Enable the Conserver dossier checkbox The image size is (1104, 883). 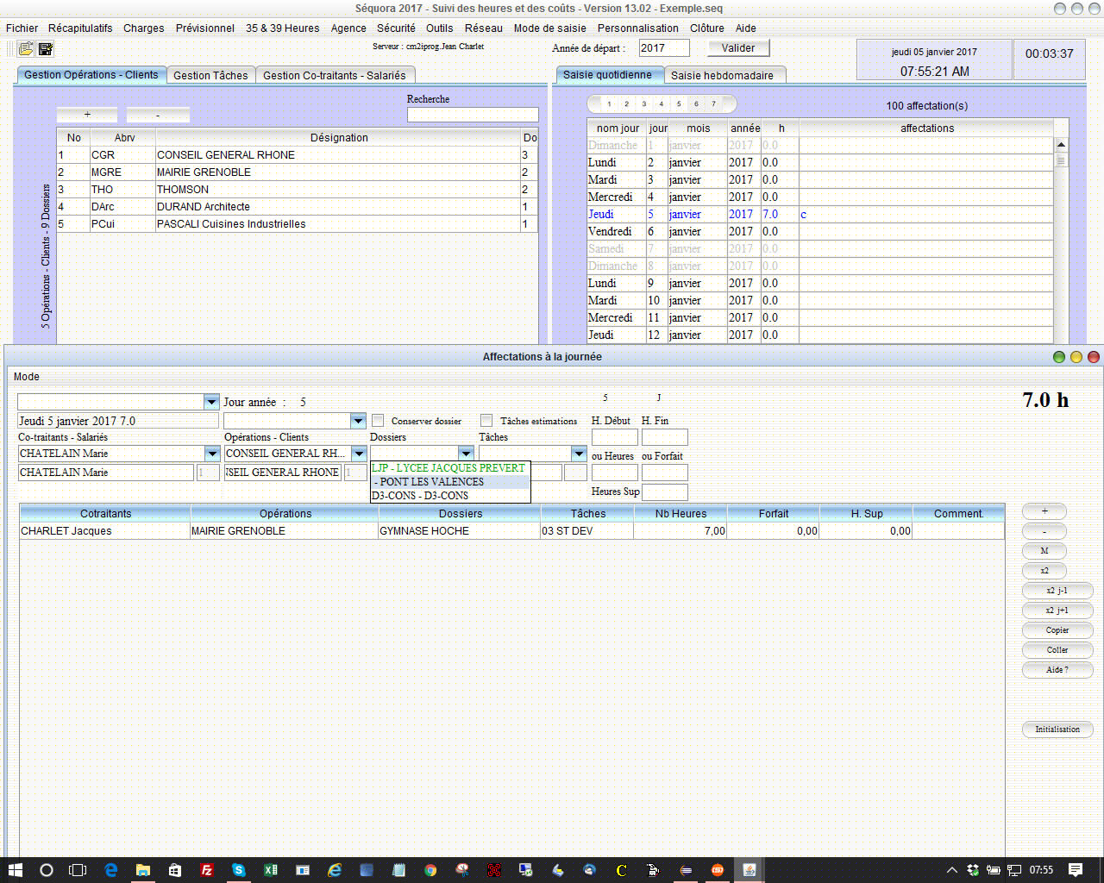pos(378,421)
